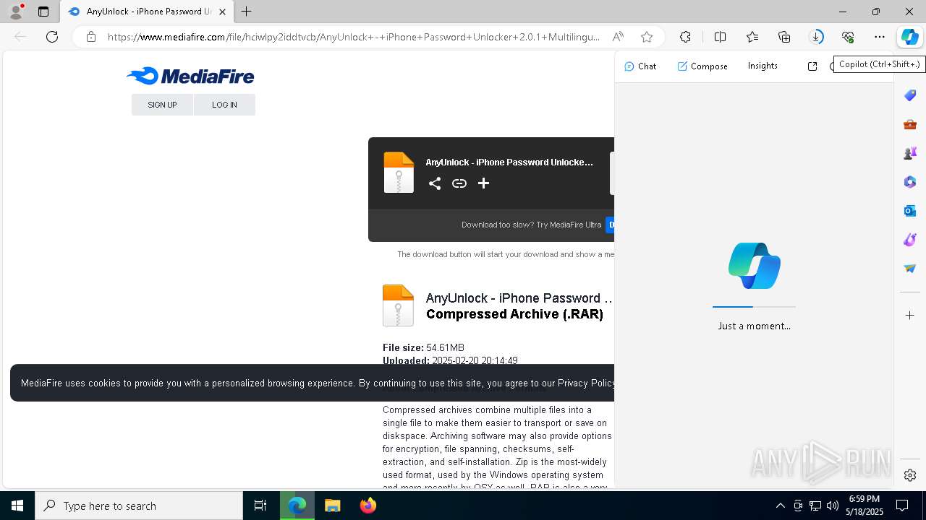926x520 pixels.
Task: Open the Shopping tag sidebar icon
Action: (x=910, y=95)
